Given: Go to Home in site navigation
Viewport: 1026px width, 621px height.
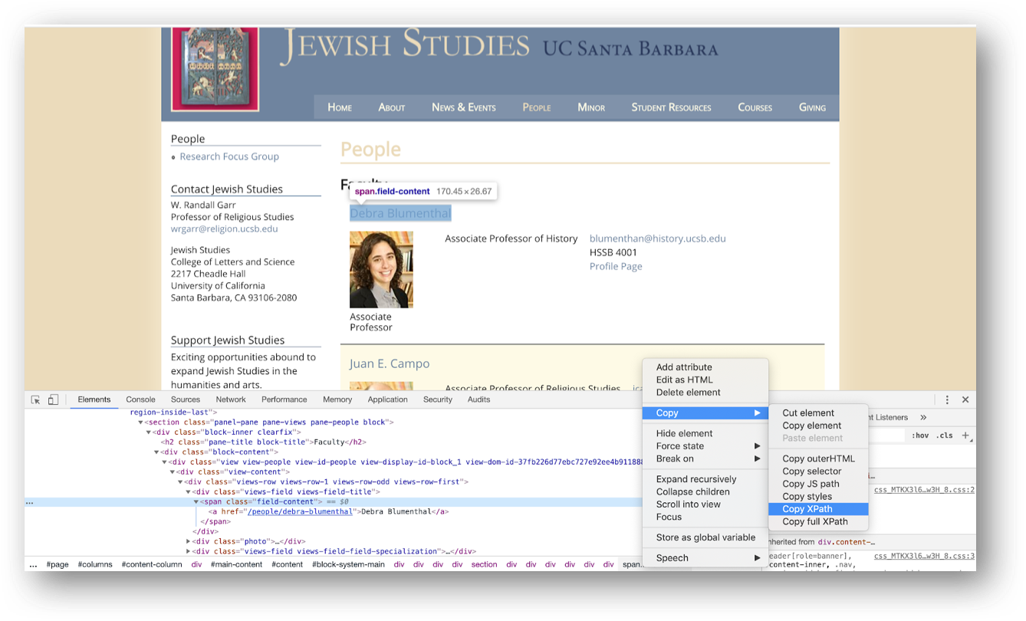Looking at the screenshot, I should (x=340, y=107).
